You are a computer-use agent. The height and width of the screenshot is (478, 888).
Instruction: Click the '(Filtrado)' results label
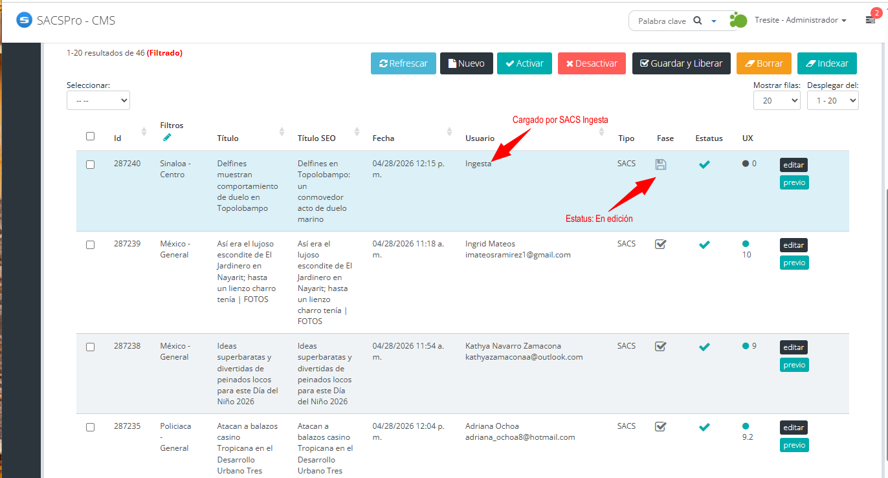(x=164, y=53)
